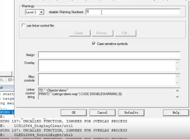Select the highlighted WARNING line in Build Output

[x=7, y=112]
